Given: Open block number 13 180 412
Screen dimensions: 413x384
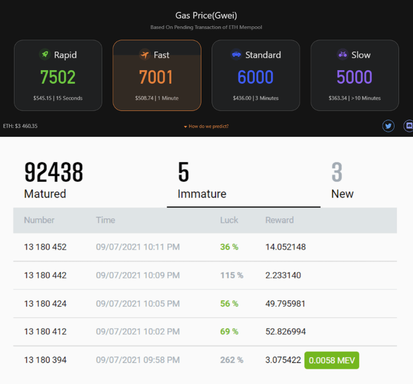Looking at the screenshot, I should pyautogui.click(x=45, y=331).
